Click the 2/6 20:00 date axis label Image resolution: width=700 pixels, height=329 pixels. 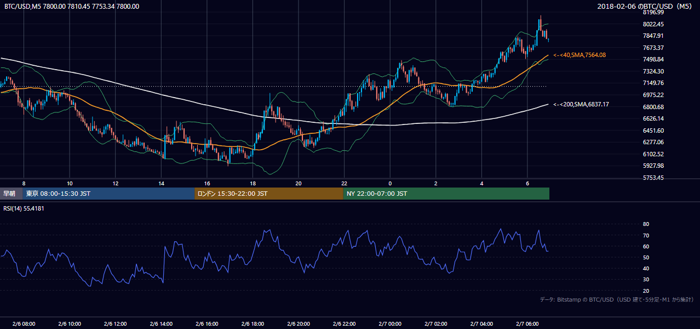click(x=299, y=324)
